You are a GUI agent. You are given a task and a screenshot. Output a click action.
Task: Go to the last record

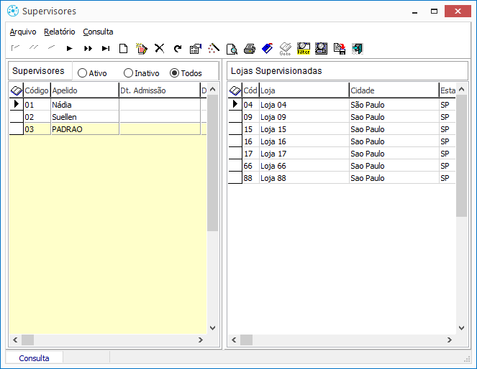106,49
